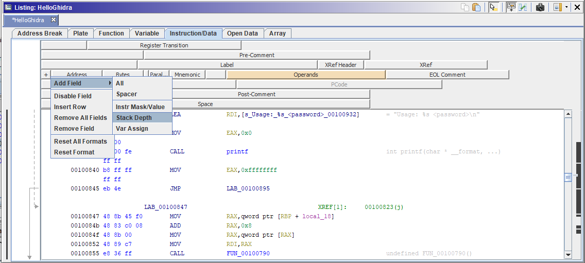The image size is (585, 263).
Task: Click the EOL Comment field header
Action: click(448, 75)
